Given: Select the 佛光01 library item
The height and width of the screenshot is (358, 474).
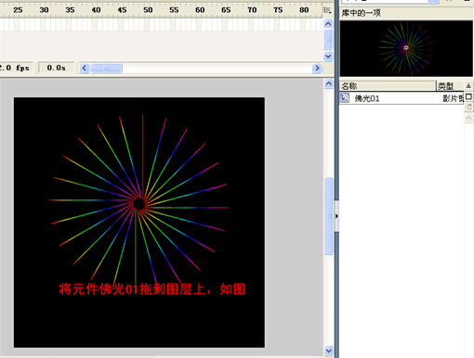Looking at the screenshot, I should [402, 98].
